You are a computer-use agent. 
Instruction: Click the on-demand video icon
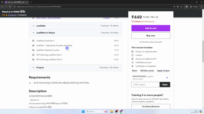[133, 52]
